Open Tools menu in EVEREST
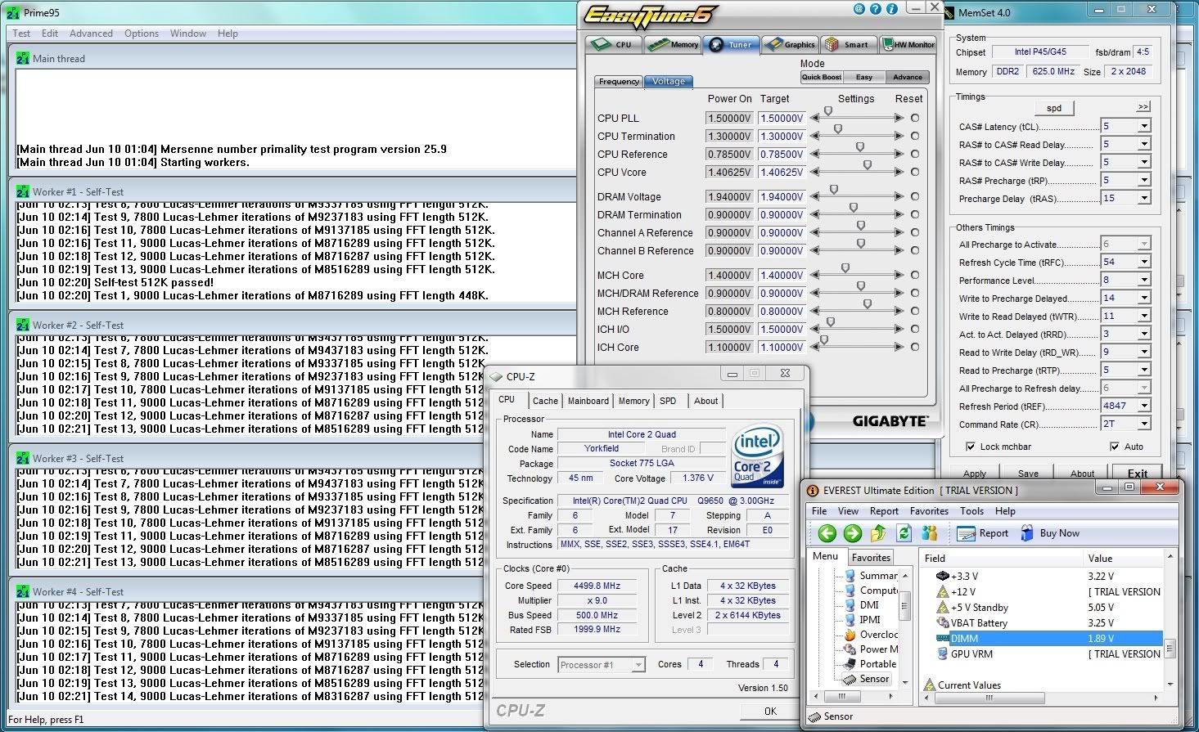 click(x=971, y=511)
